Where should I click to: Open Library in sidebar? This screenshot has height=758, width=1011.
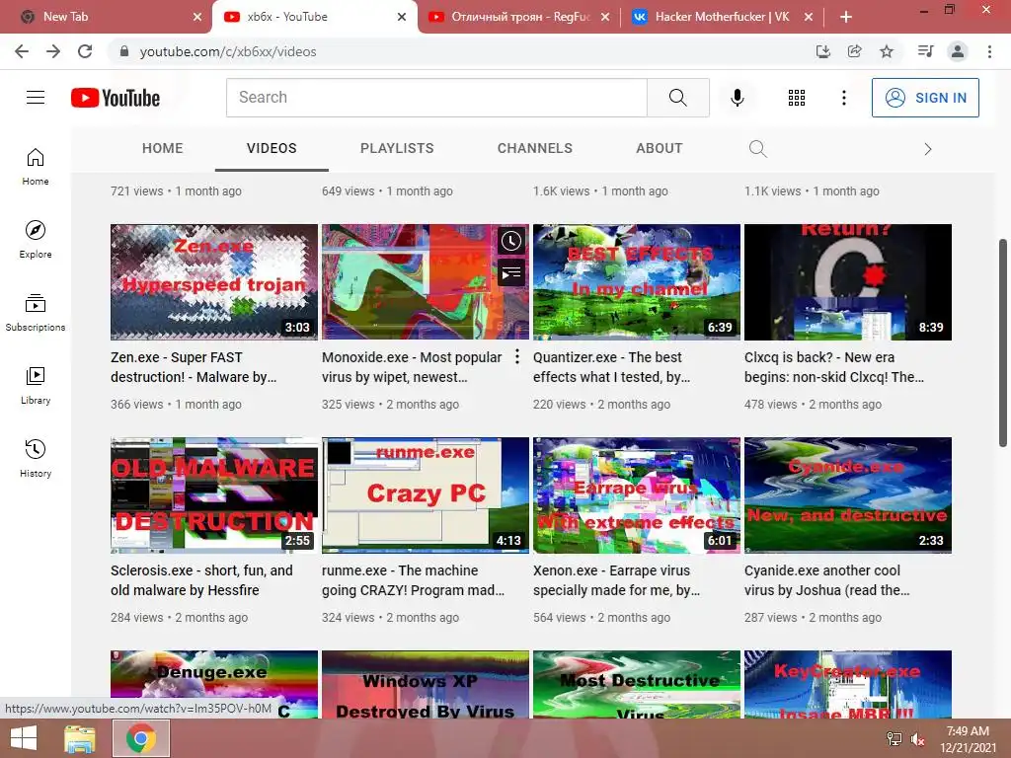coord(36,386)
